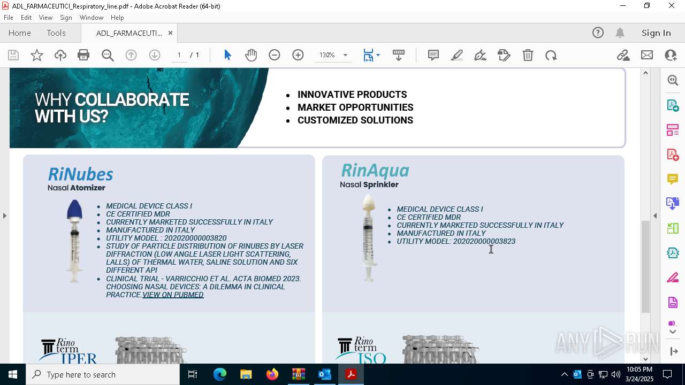Zoom out with minus button
The image size is (685, 385).
tap(275, 55)
